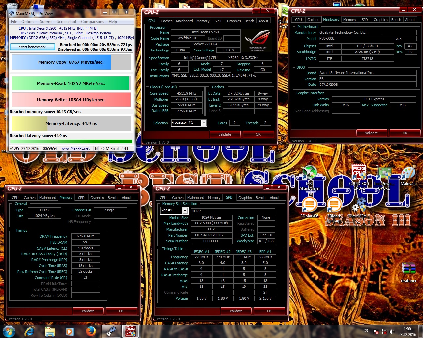Switch to Caches tab in processor CPU-Z window
Image resolution: width=423 pixels, height=338 pixels.
point(167,21)
